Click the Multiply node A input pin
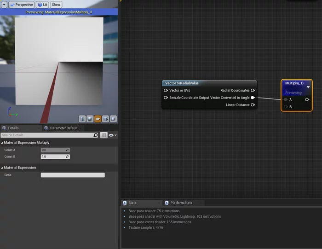The height and width of the screenshot is (249, 322). click(x=286, y=99)
